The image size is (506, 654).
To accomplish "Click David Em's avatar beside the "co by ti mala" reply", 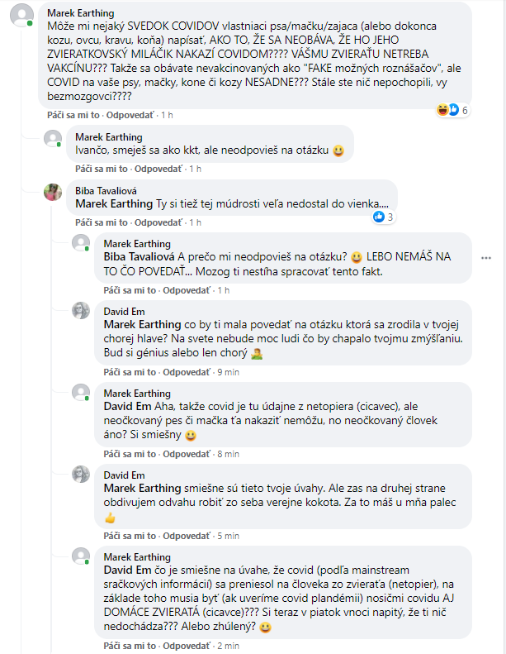I will [81, 310].
